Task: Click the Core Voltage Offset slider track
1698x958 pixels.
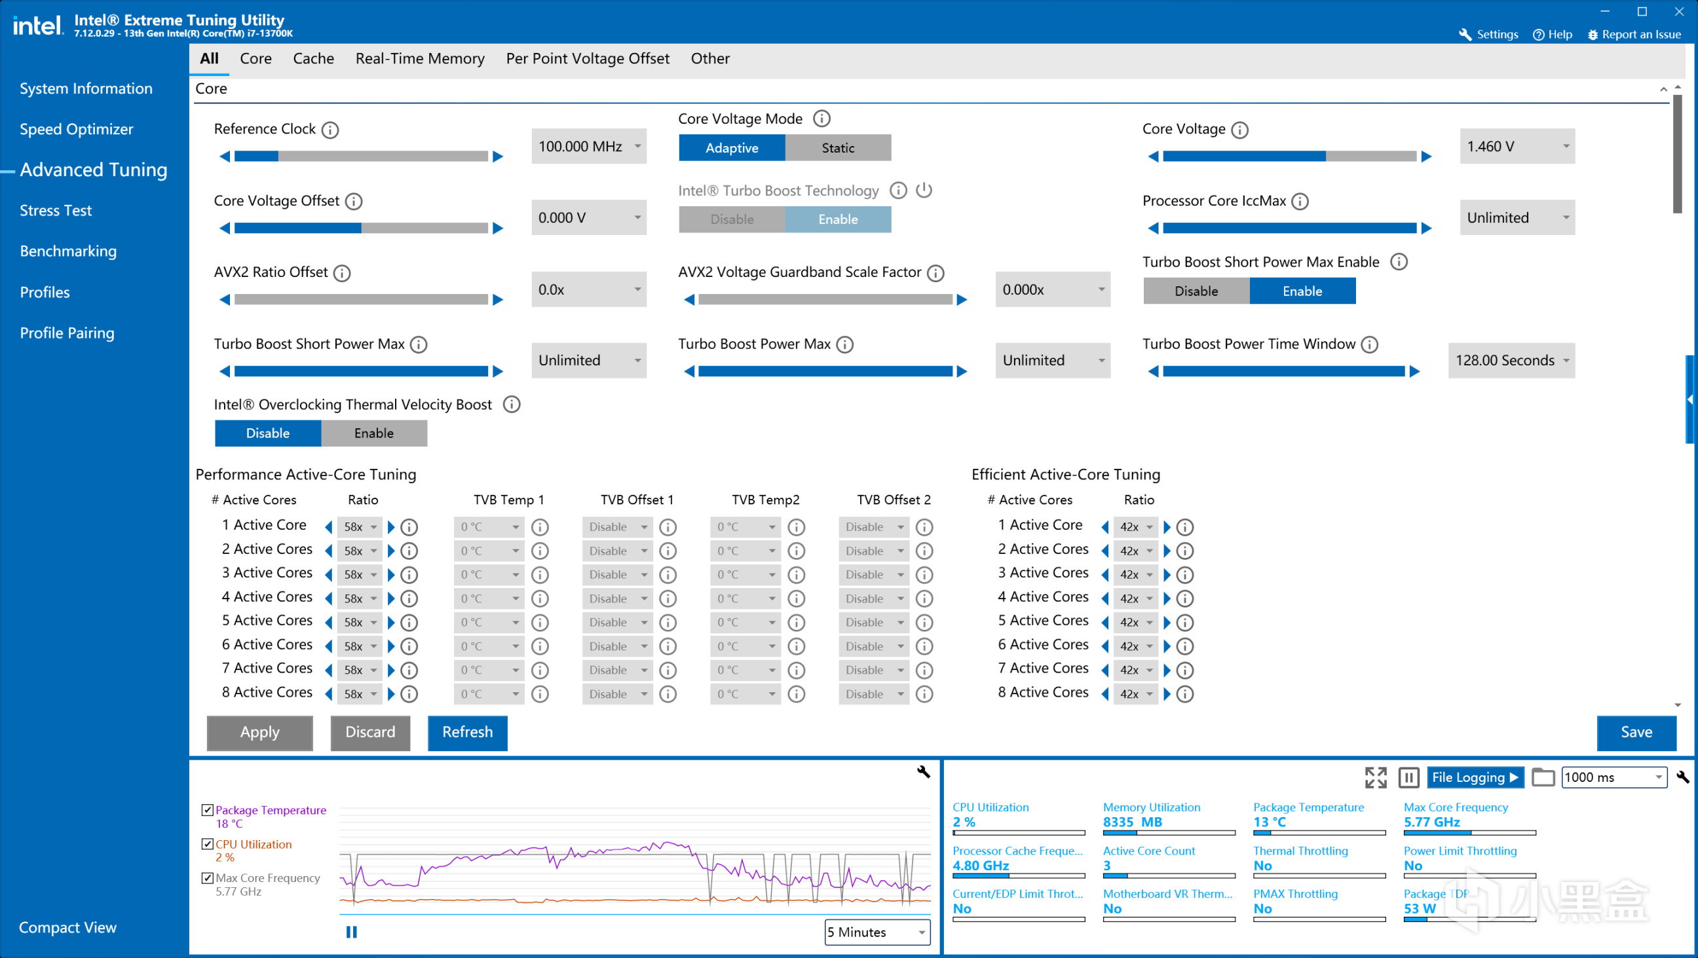Action: (x=360, y=228)
